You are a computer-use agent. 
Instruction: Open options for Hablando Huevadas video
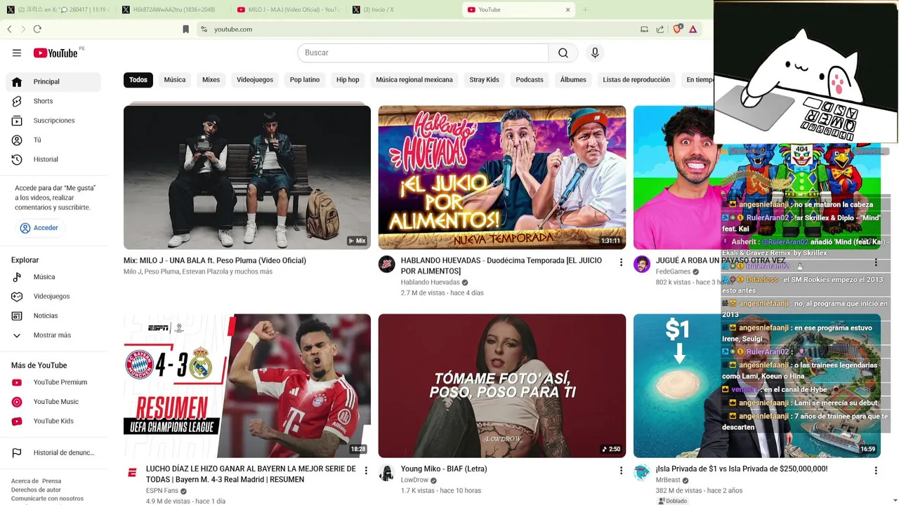tap(621, 262)
